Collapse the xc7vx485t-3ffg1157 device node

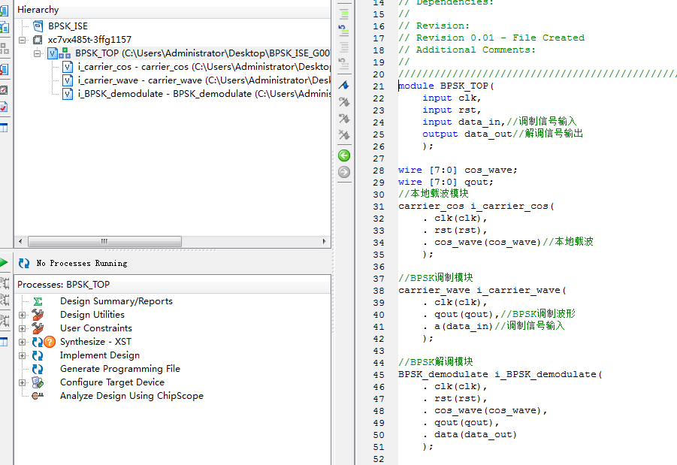tap(22, 39)
